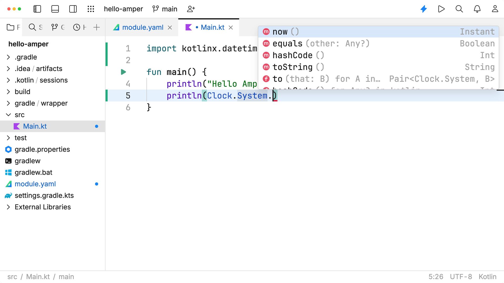Expand the .gradle folder

pos(8,57)
